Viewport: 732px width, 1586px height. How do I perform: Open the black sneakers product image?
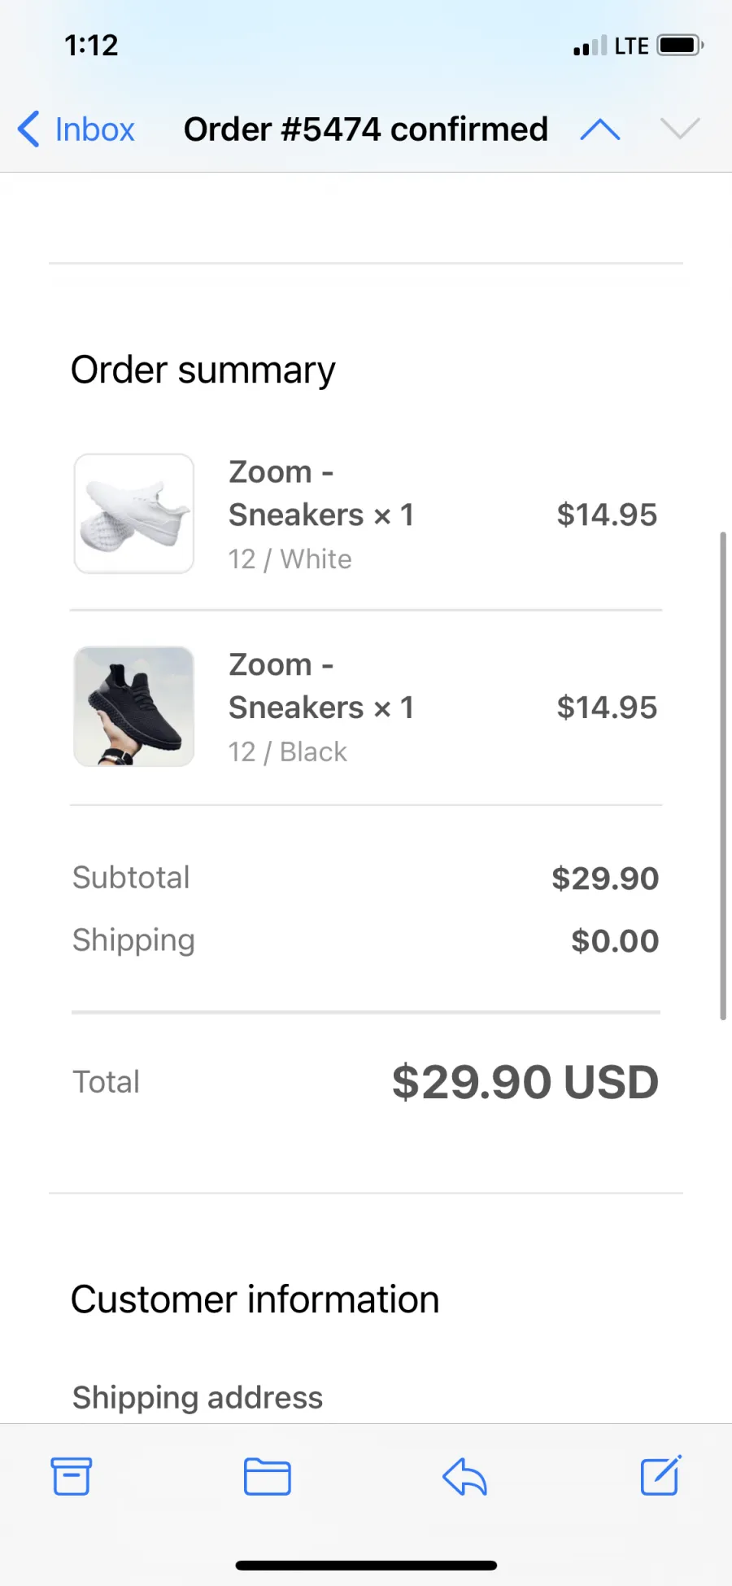point(134,706)
